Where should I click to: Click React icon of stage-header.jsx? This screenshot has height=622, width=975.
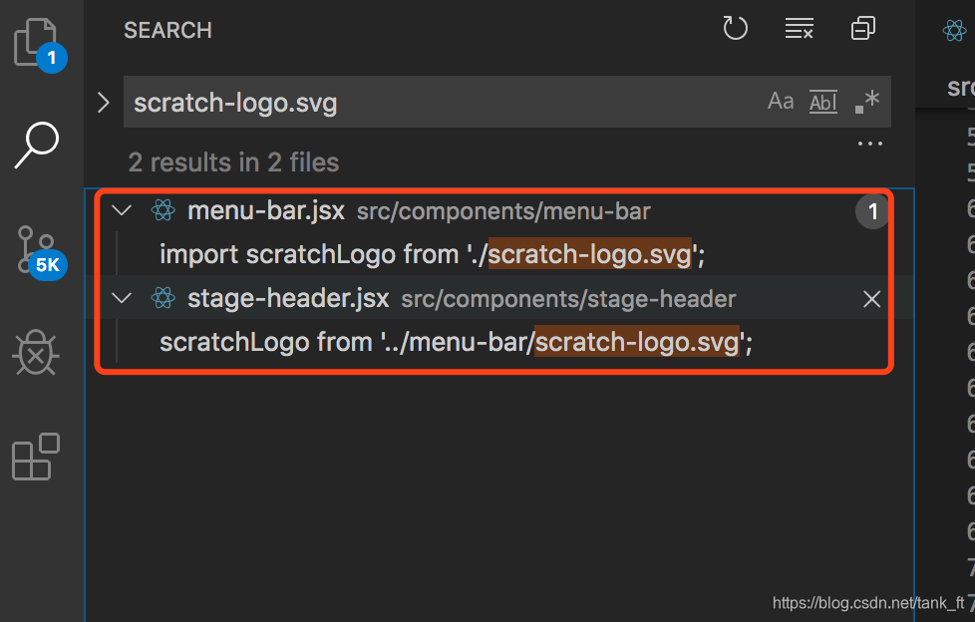pos(162,298)
